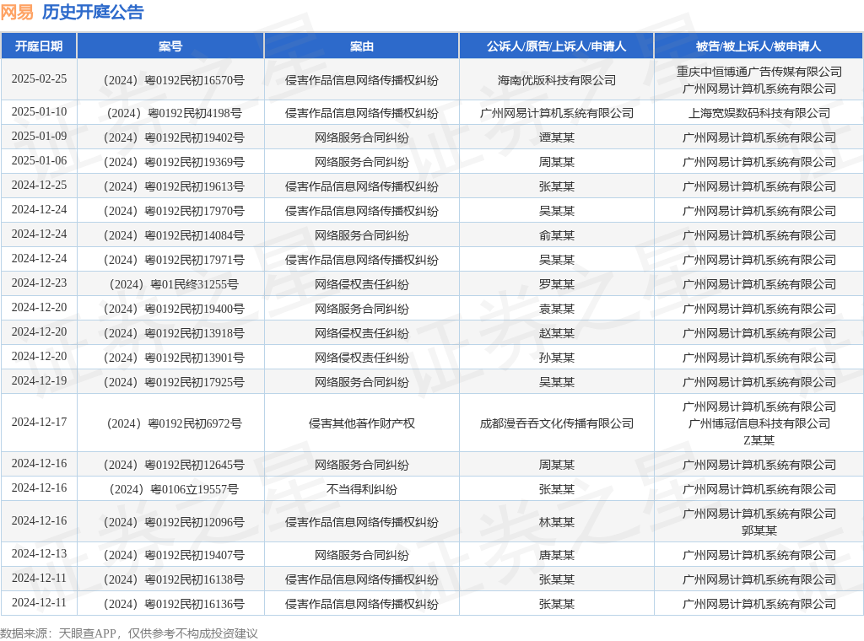The height and width of the screenshot is (641, 864).
Task: Select case number 粤0192民初6972号
Action: pos(174,423)
